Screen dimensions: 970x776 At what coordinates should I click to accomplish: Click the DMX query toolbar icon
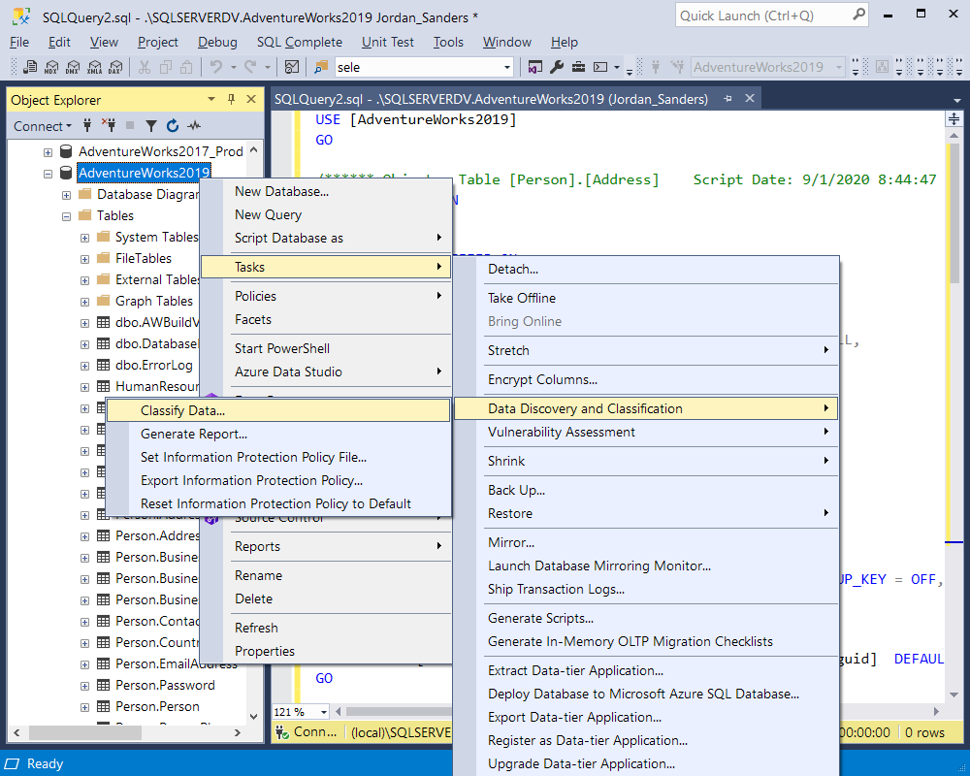73,67
